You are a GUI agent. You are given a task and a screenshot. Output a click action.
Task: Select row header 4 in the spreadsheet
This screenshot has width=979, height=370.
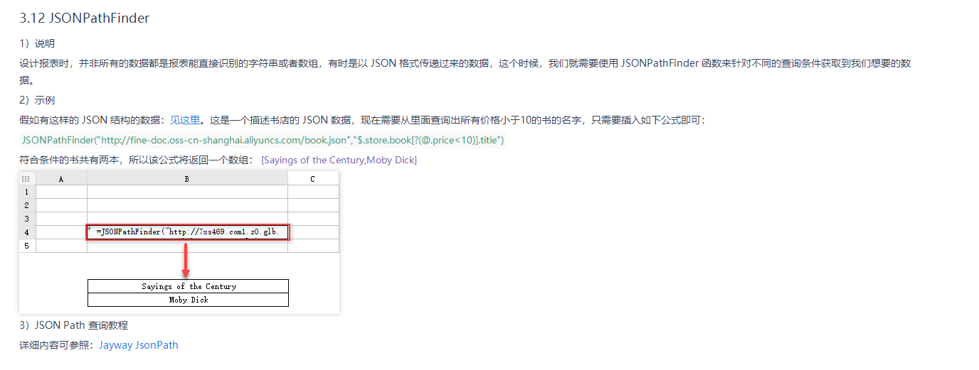coord(27,232)
